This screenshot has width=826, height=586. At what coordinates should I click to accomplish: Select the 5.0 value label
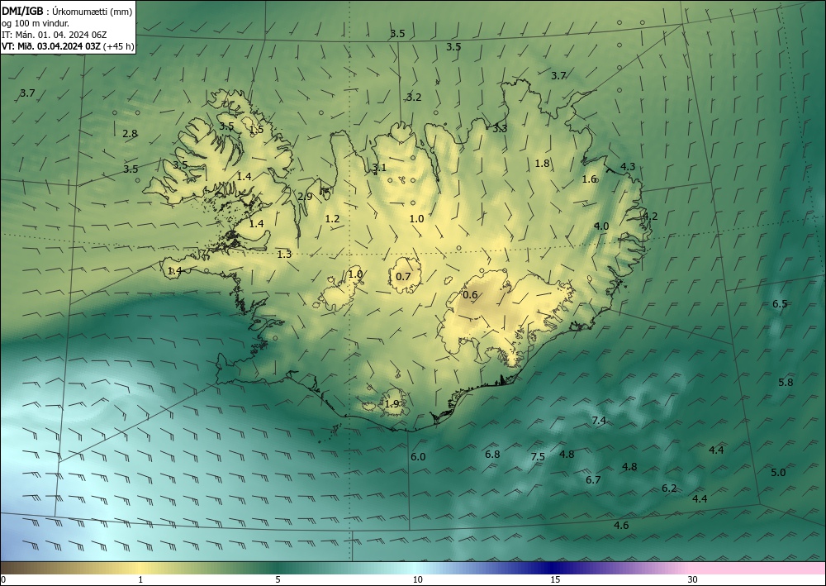pyautogui.click(x=778, y=473)
